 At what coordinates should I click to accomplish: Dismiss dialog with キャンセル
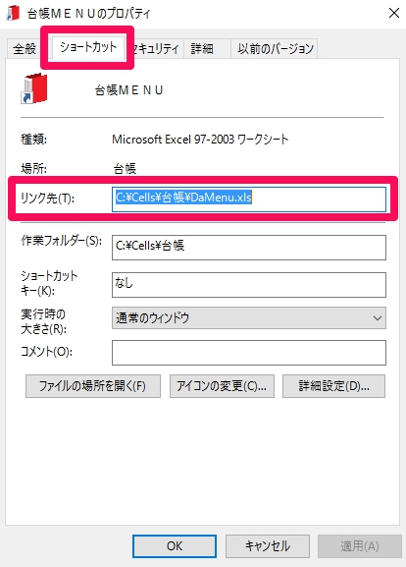268,546
